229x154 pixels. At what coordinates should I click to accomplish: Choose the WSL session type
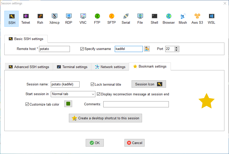point(211,19)
